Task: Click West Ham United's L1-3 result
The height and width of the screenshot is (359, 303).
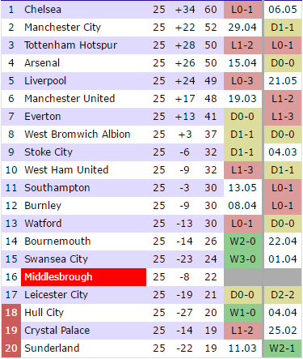Action: 242,170
